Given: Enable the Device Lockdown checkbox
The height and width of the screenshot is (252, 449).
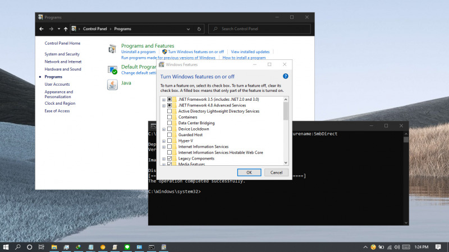Looking at the screenshot, I should (x=169, y=129).
